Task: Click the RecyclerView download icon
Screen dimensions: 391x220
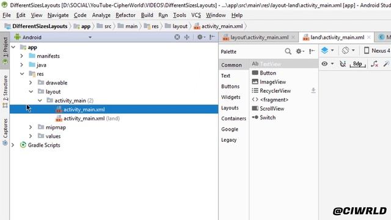Action: pos(313,90)
